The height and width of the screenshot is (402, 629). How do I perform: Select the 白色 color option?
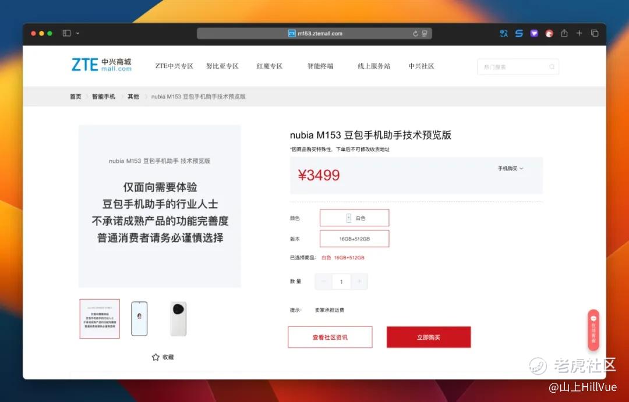tap(354, 218)
